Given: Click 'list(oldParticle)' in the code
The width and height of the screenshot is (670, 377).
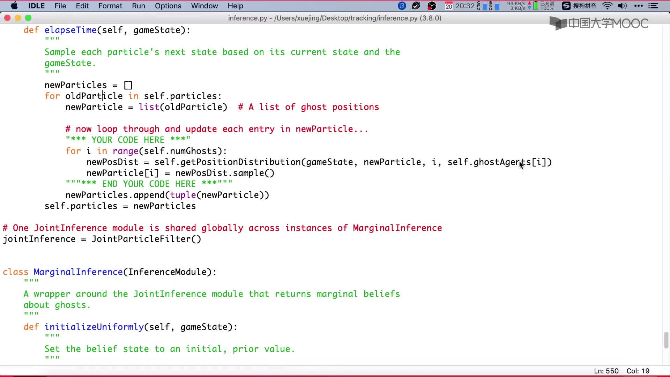Looking at the screenshot, I should [183, 107].
